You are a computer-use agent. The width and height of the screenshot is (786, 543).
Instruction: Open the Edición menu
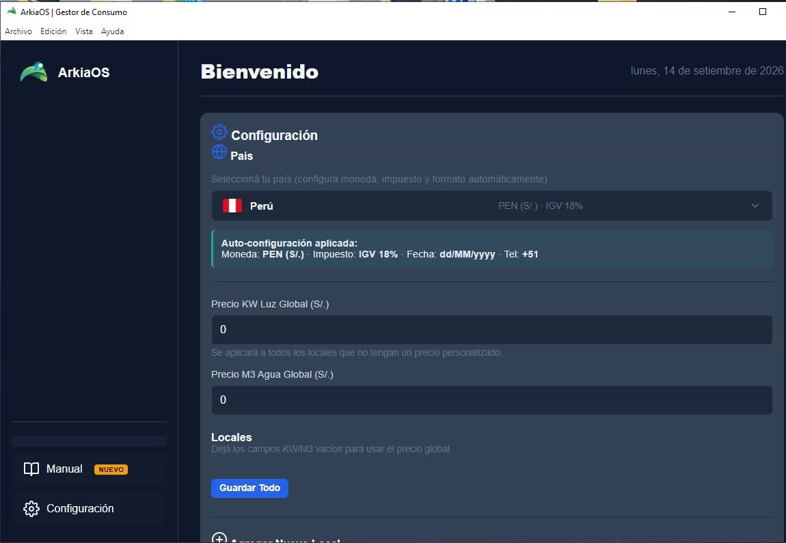pyautogui.click(x=53, y=31)
